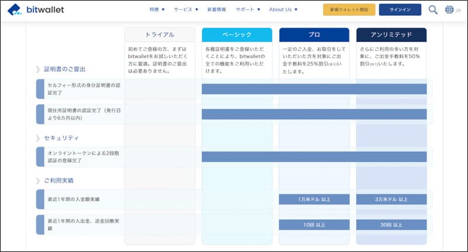Select the アンリミテッド plan header

pyautogui.click(x=391, y=34)
